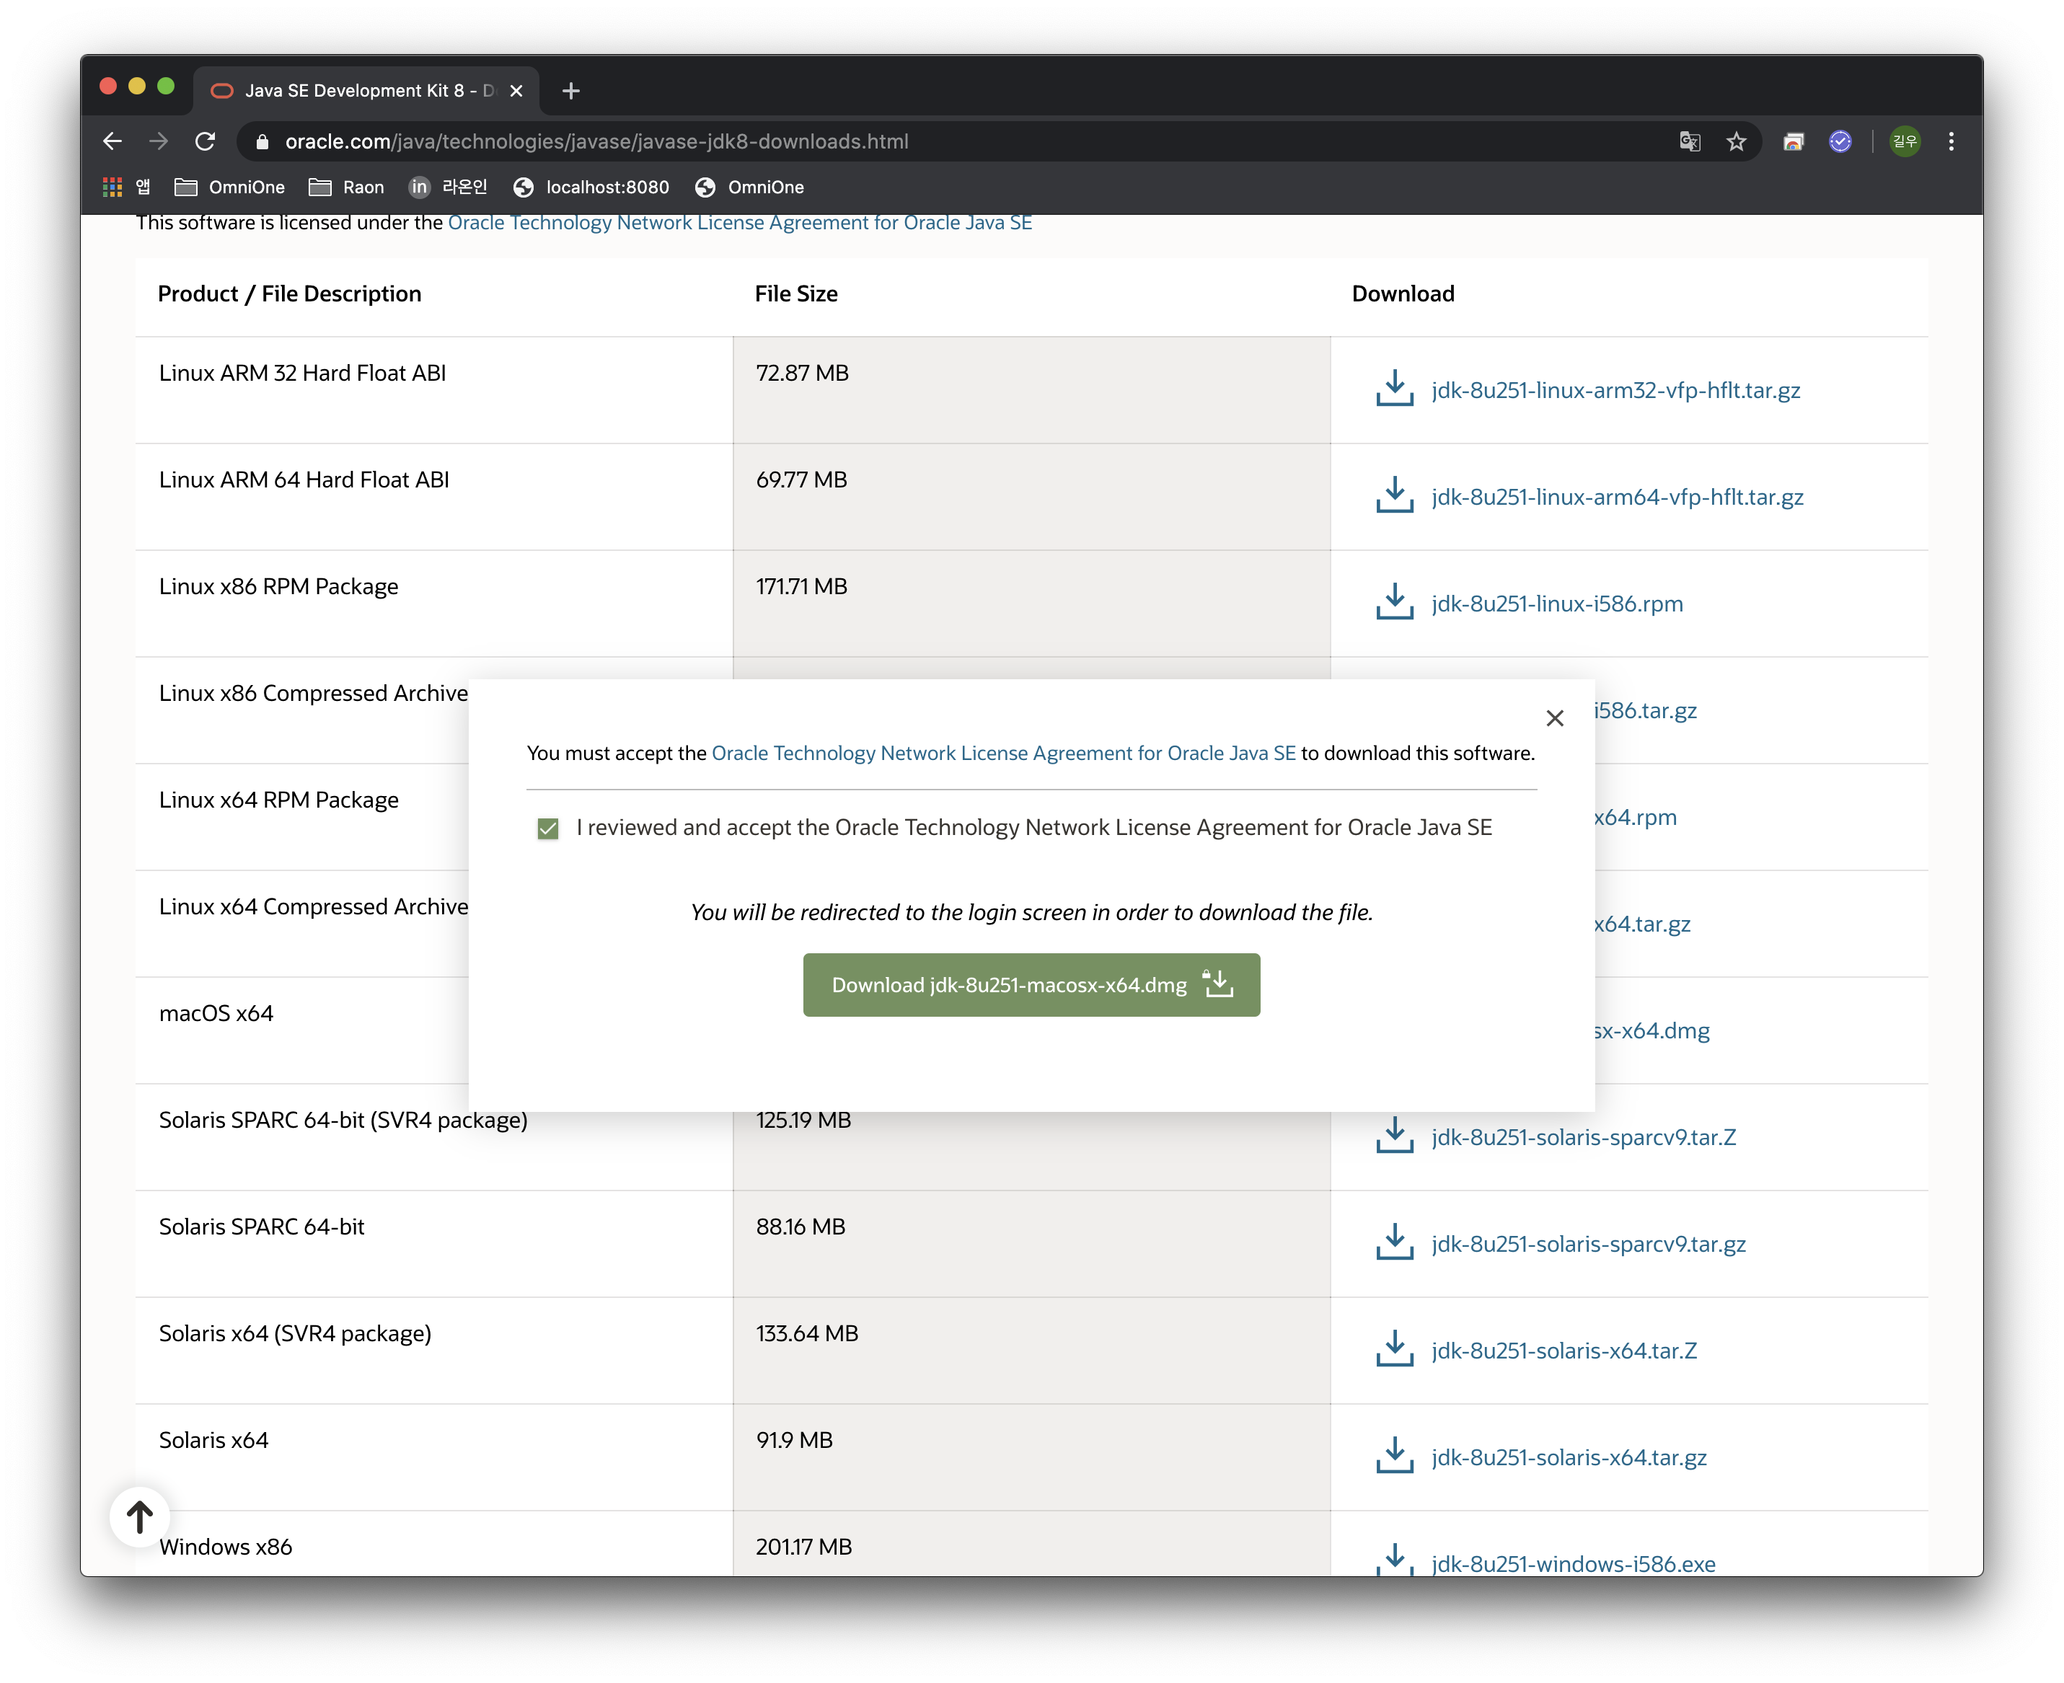Screen dimensions: 2064x1683
Task: Open the apps grid bookmark
Action: point(126,187)
